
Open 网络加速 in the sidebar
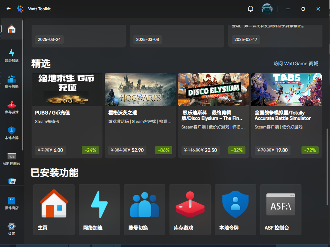12,56
